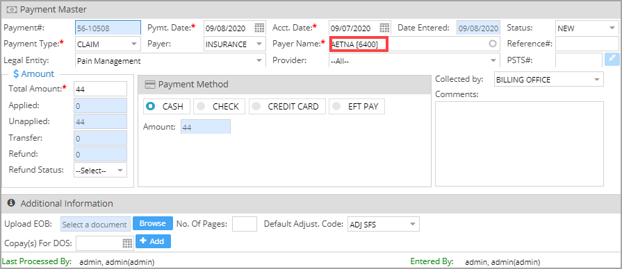
Task: Click the Add button for copays
Action: click(x=153, y=241)
